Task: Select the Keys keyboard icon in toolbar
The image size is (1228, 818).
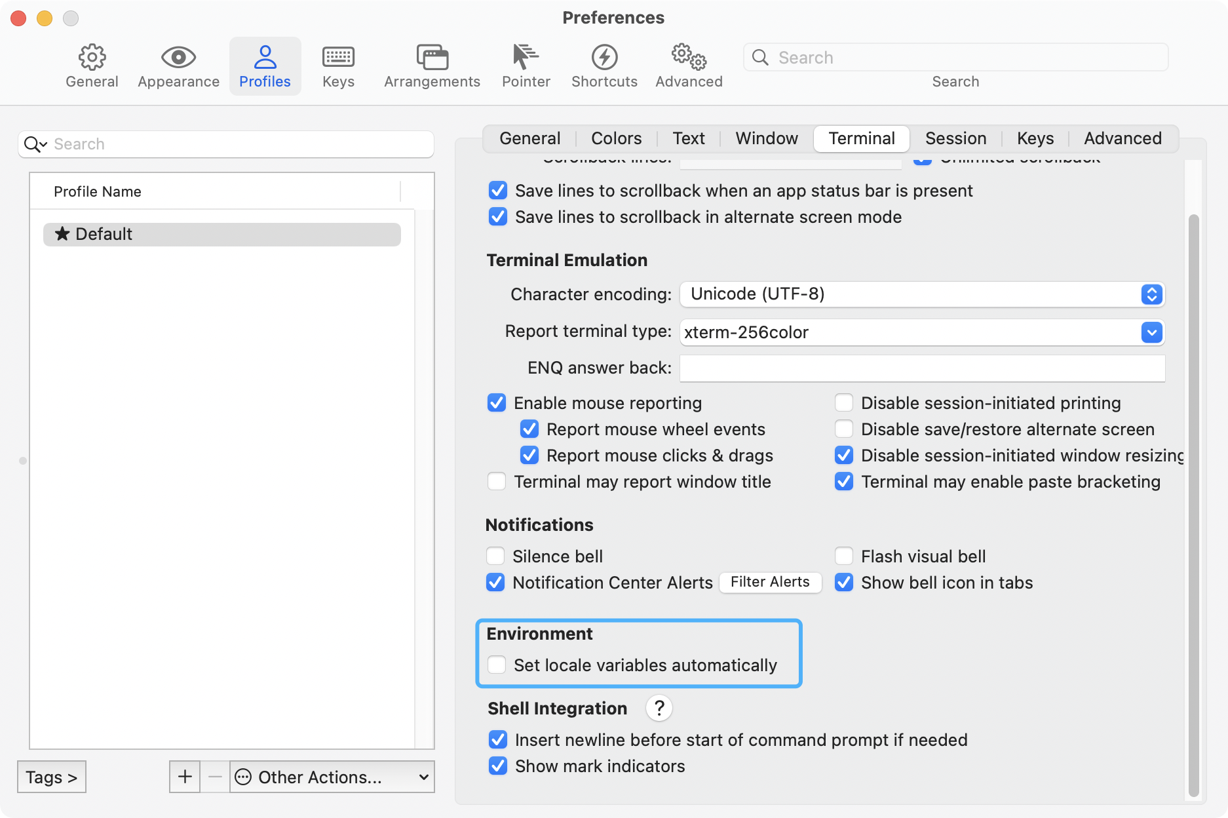Action: pos(338,58)
